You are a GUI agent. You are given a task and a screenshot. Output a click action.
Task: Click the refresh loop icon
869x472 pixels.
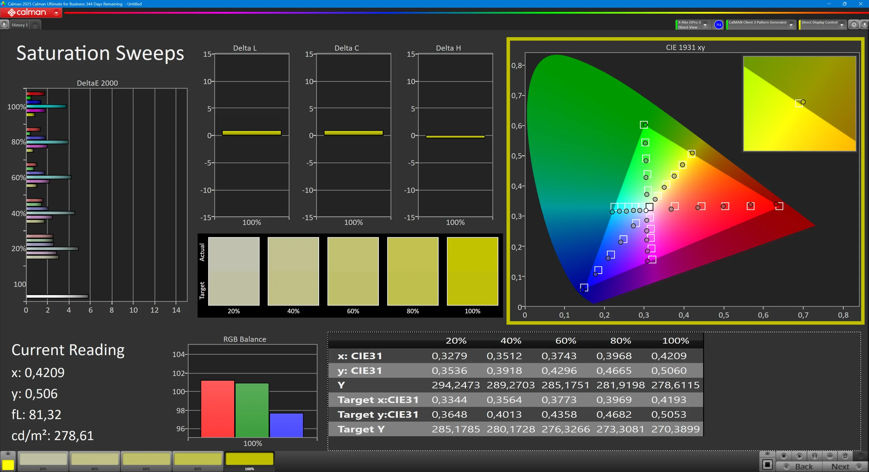[x=845, y=456]
